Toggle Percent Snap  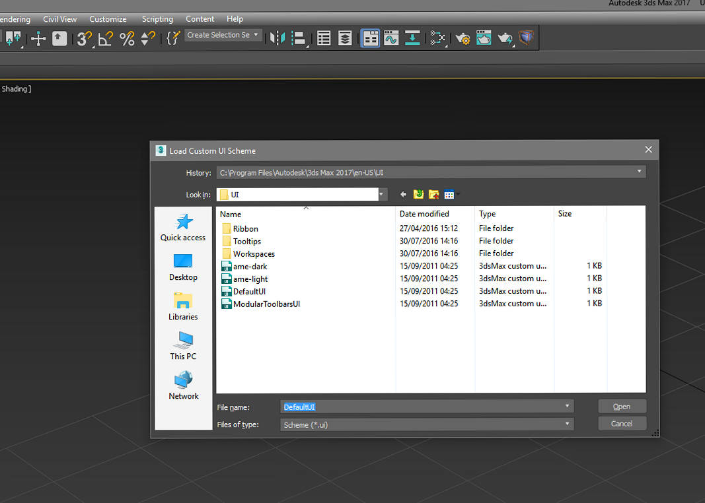(127, 38)
